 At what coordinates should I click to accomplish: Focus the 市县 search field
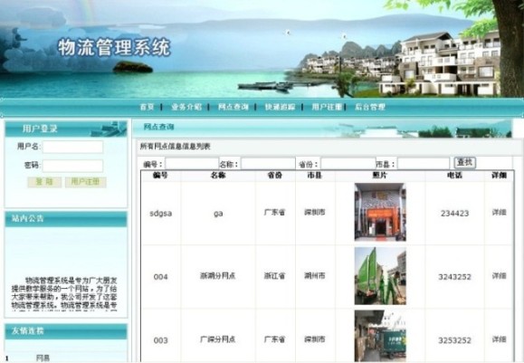424,164
